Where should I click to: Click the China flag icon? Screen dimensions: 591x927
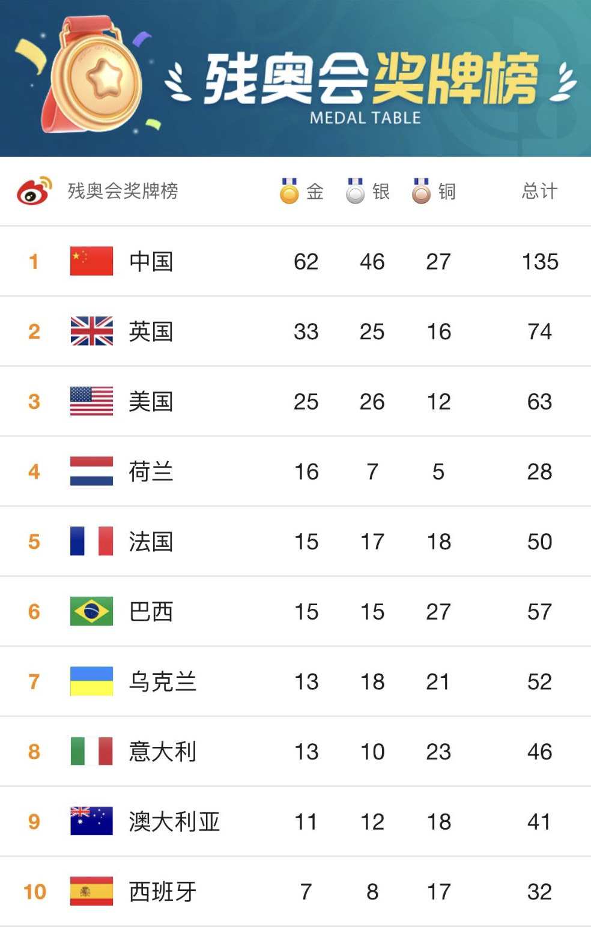coord(91,261)
